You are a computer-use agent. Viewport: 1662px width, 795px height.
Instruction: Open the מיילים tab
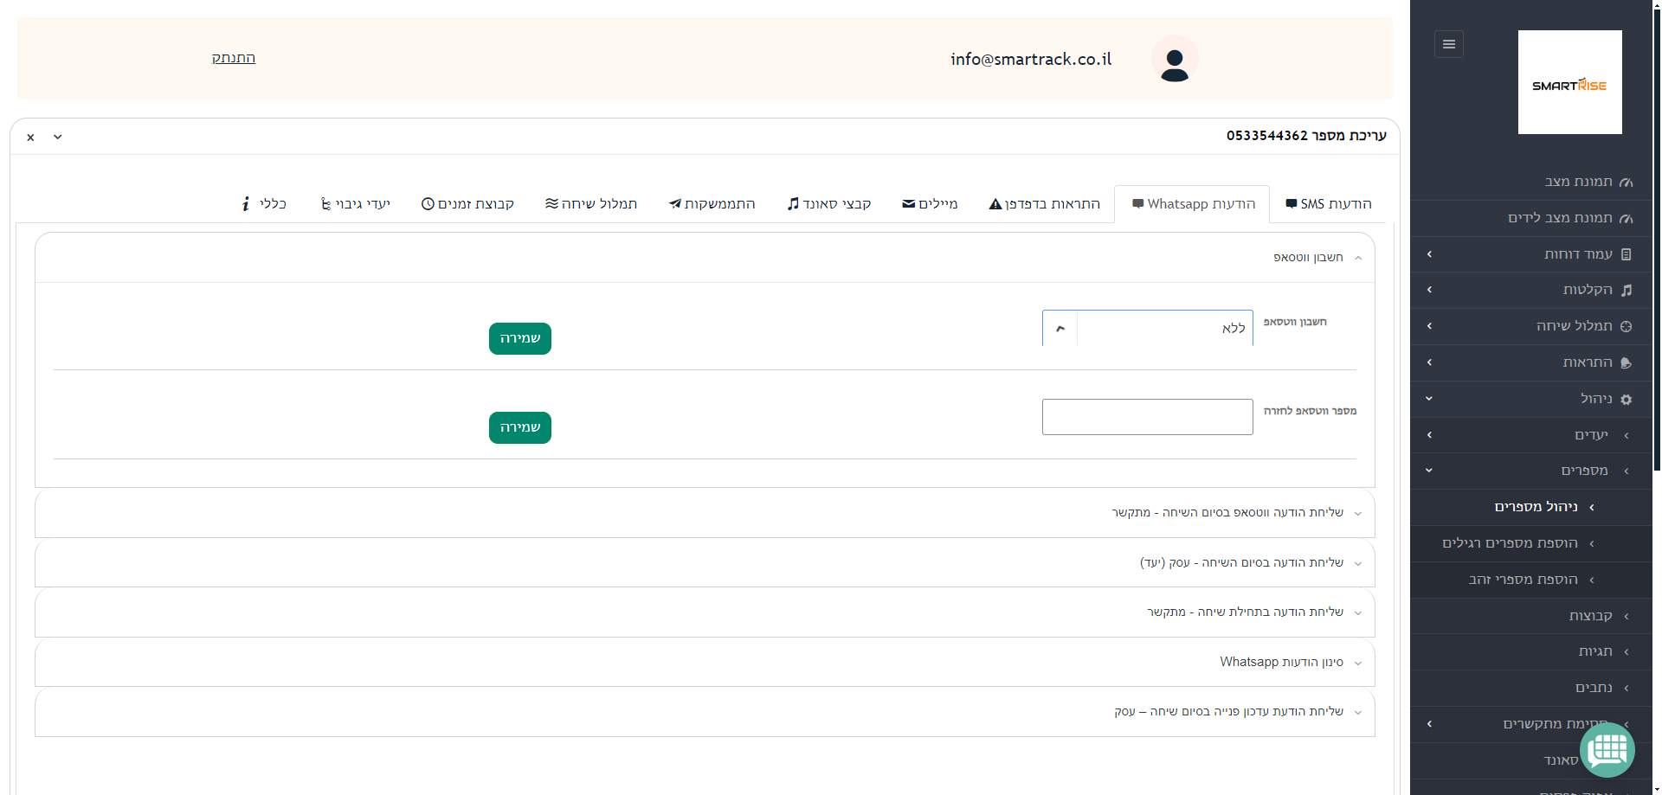coord(930,204)
